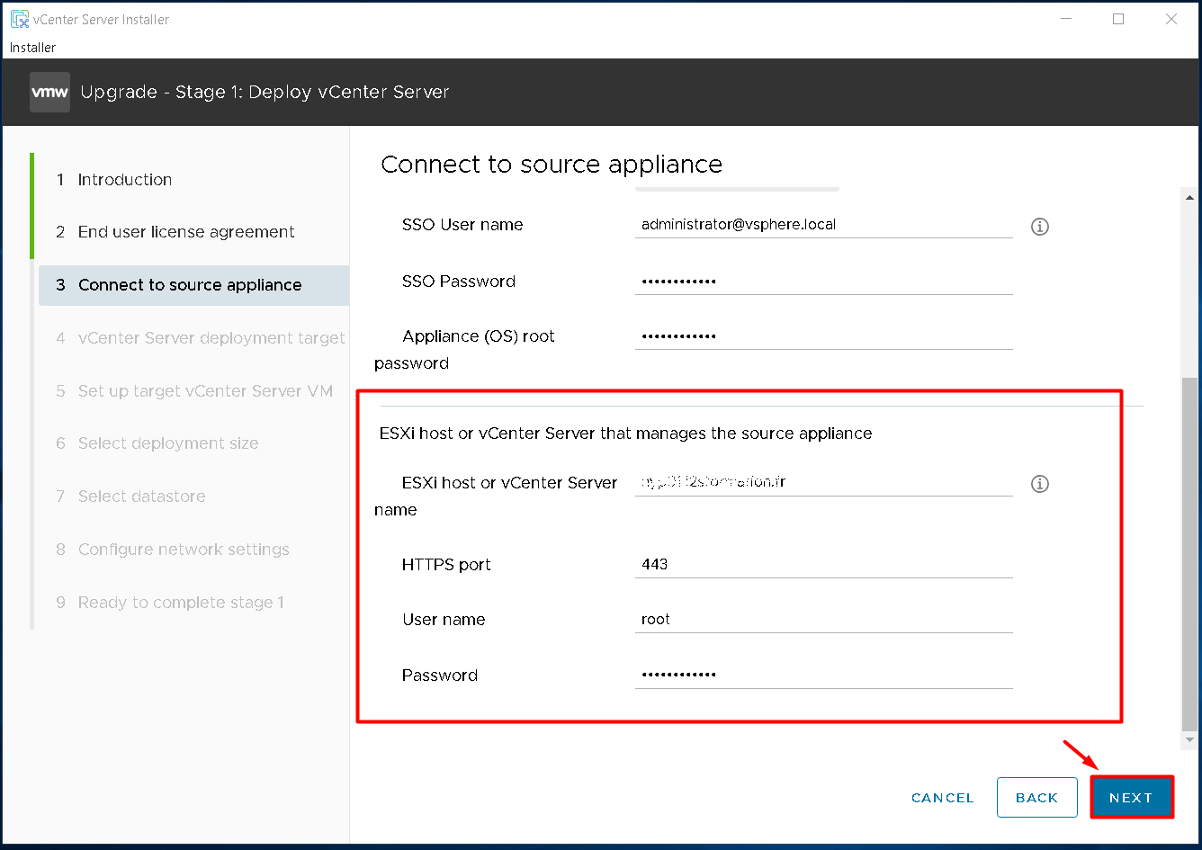
Task: Focus the ESXi User name field containing root
Action: tap(824, 620)
